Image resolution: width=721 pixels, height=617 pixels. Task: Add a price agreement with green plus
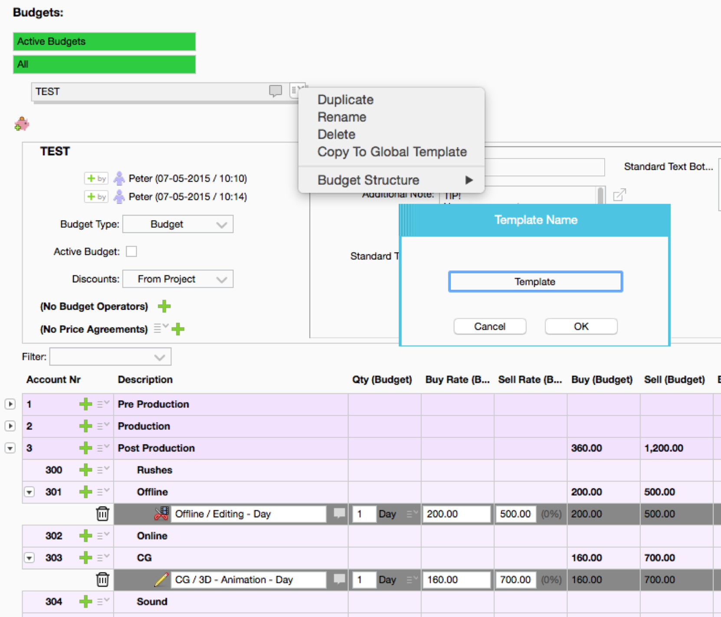[x=178, y=329]
